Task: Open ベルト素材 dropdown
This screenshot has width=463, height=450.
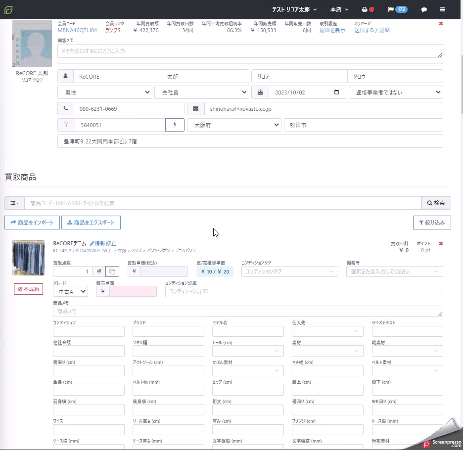Action: (x=407, y=370)
